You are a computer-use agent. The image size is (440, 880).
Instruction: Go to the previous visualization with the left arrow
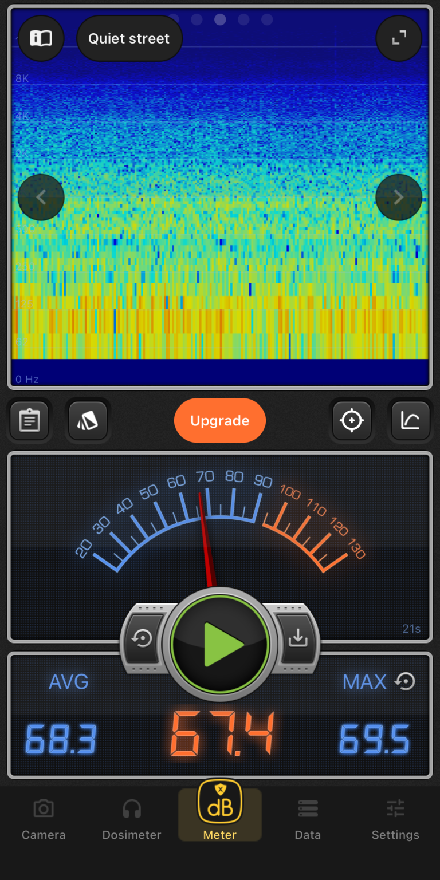[41, 198]
